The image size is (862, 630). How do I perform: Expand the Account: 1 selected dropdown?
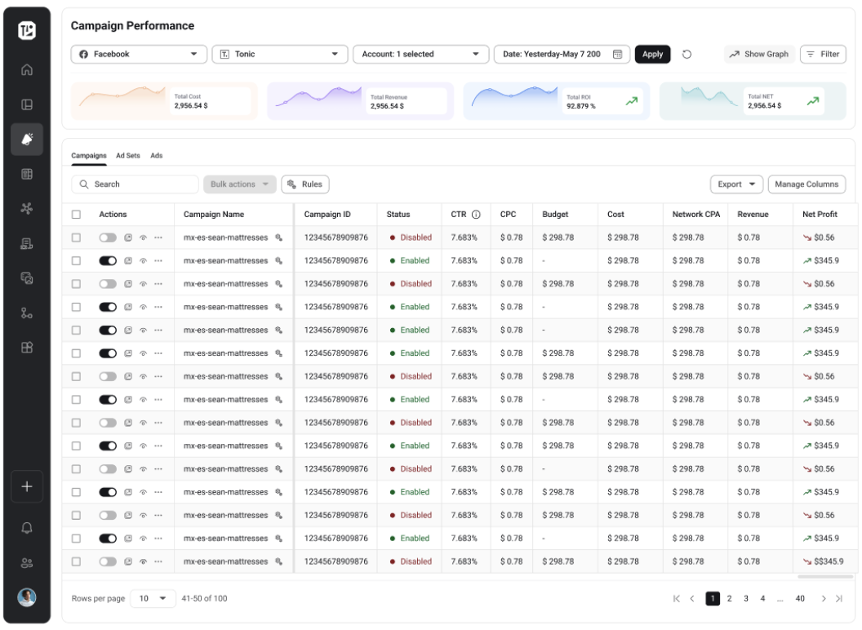point(420,55)
